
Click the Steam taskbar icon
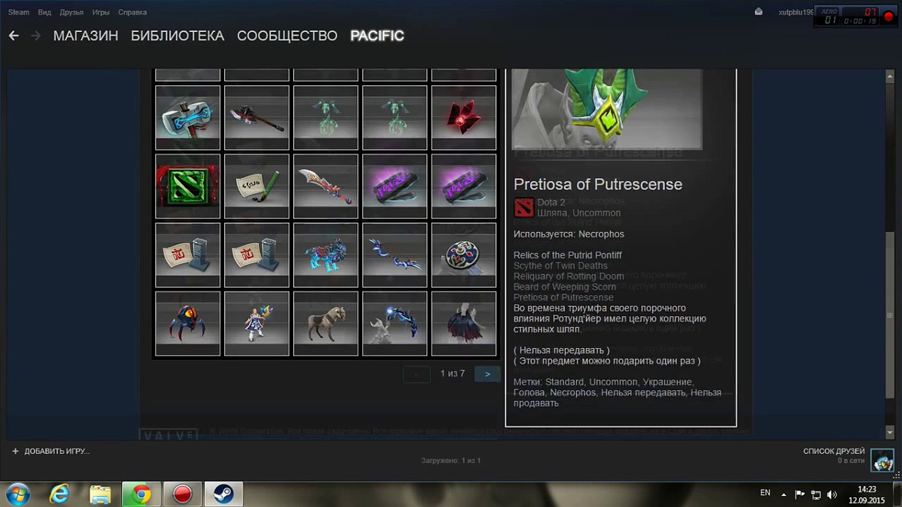click(223, 494)
